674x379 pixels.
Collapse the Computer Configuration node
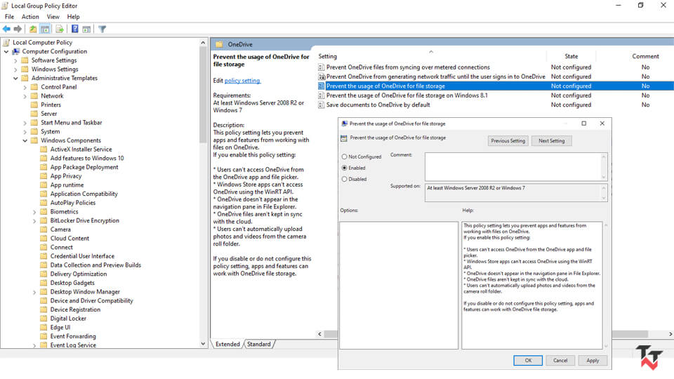[6, 51]
